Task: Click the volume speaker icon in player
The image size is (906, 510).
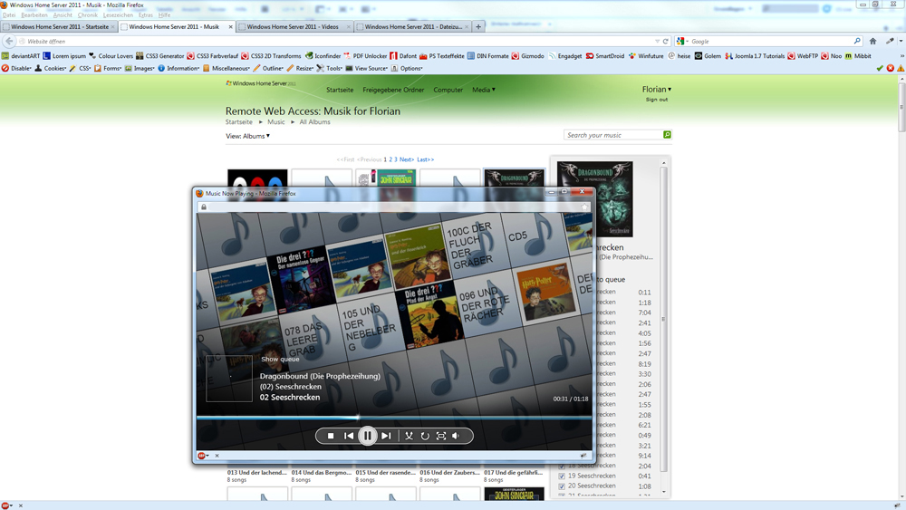Action: click(456, 436)
